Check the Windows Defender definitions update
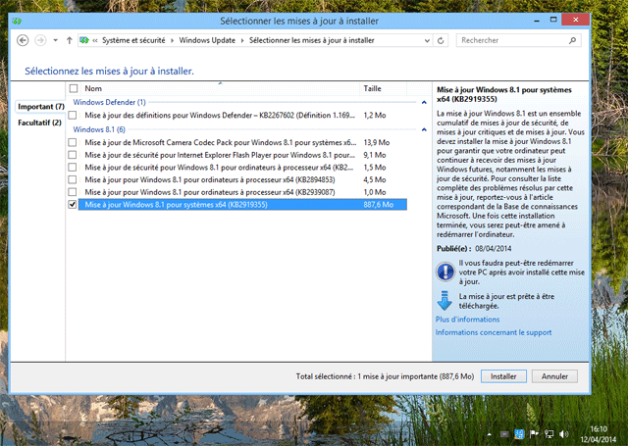This screenshot has width=628, height=446. pyautogui.click(x=72, y=115)
